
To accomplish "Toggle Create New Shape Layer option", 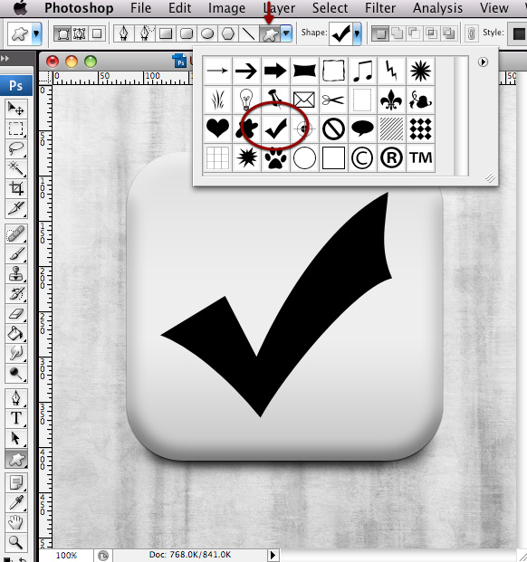I will pyautogui.click(x=380, y=33).
